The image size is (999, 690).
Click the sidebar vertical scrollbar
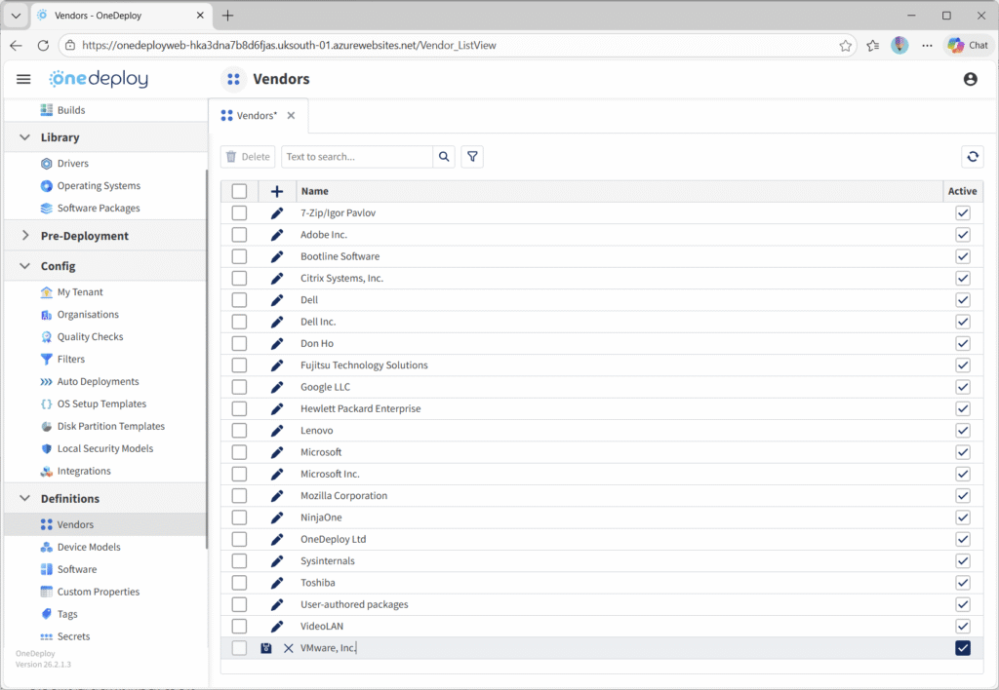click(x=206, y=359)
